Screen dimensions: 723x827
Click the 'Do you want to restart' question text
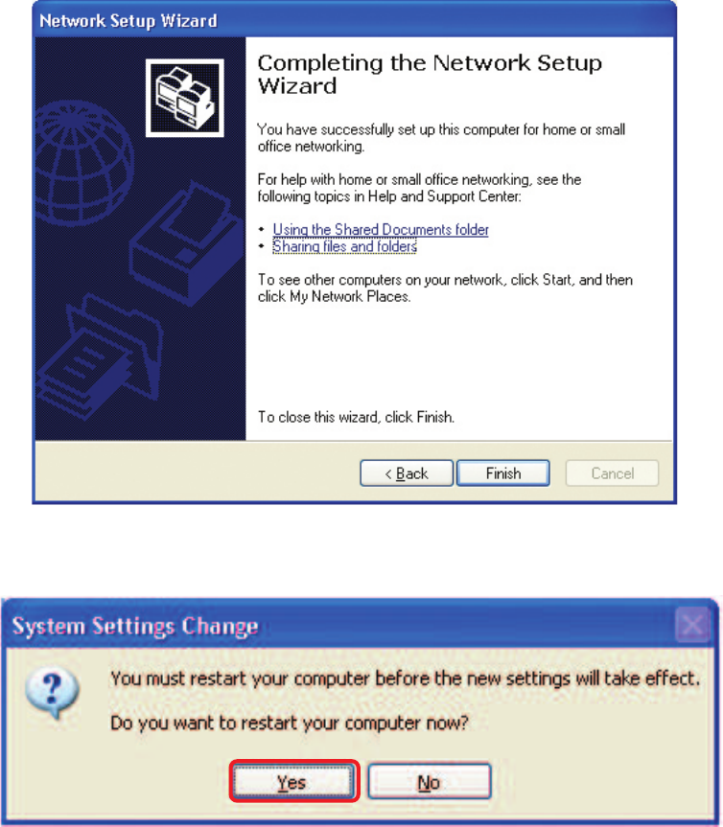point(290,722)
